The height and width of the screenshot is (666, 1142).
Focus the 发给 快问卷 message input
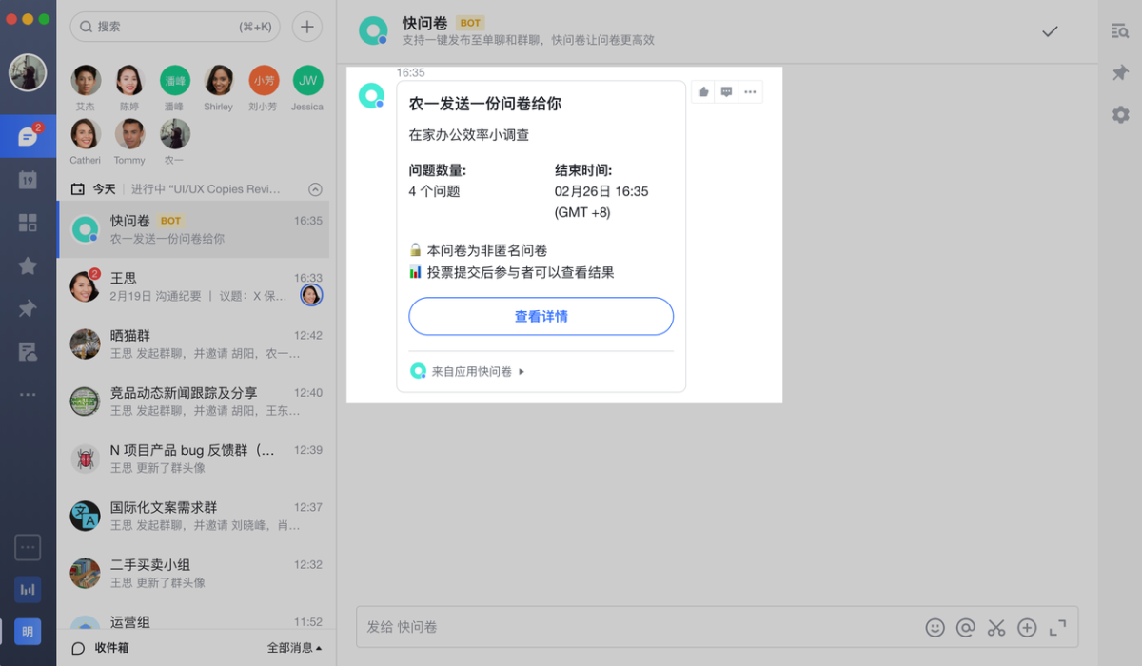click(638, 627)
